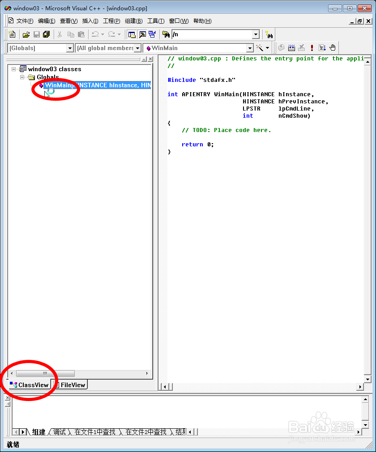Cut the selected code
Screen dimensions: 376x452
(60, 34)
